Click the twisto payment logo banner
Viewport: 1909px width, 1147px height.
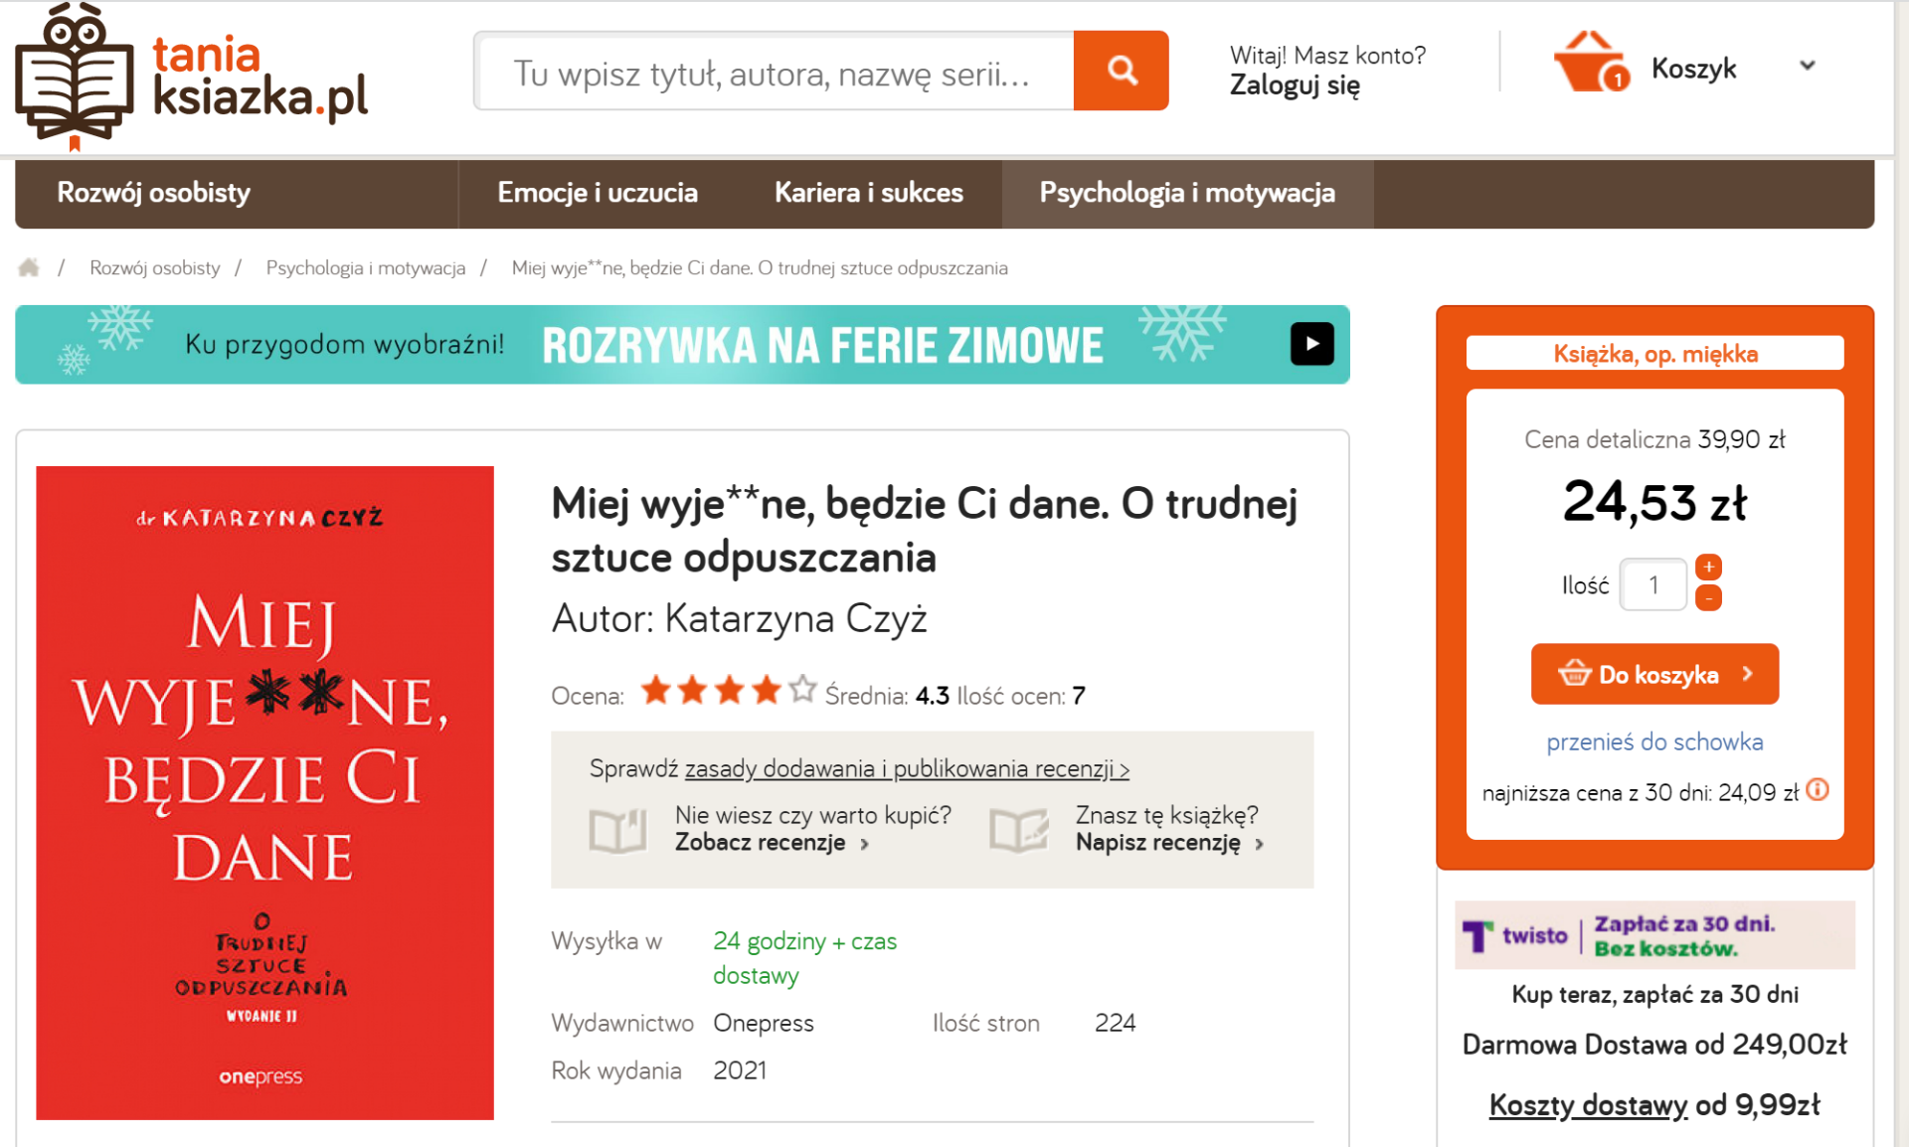click(1654, 935)
